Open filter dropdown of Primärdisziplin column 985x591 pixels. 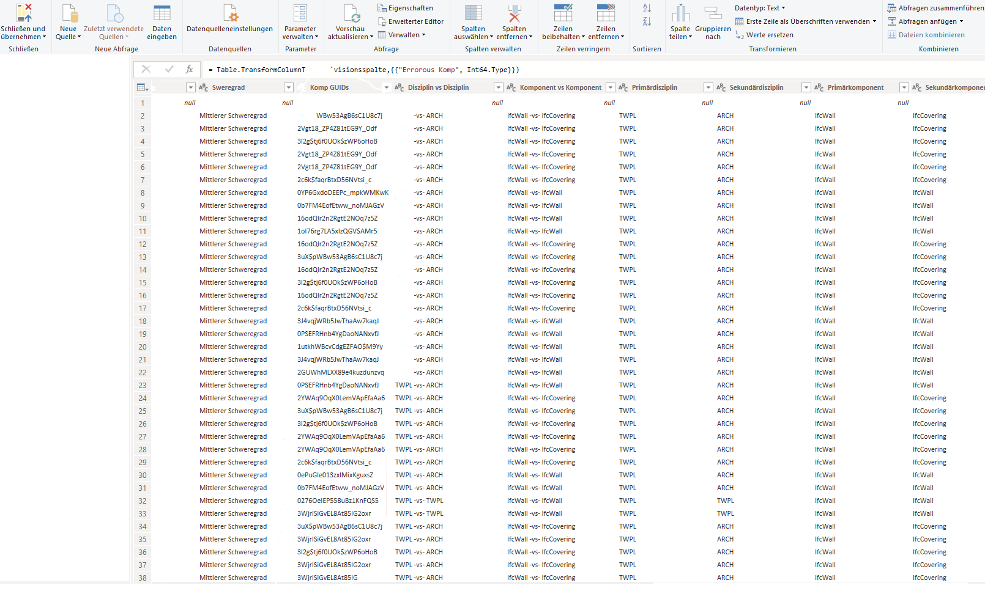(x=708, y=87)
